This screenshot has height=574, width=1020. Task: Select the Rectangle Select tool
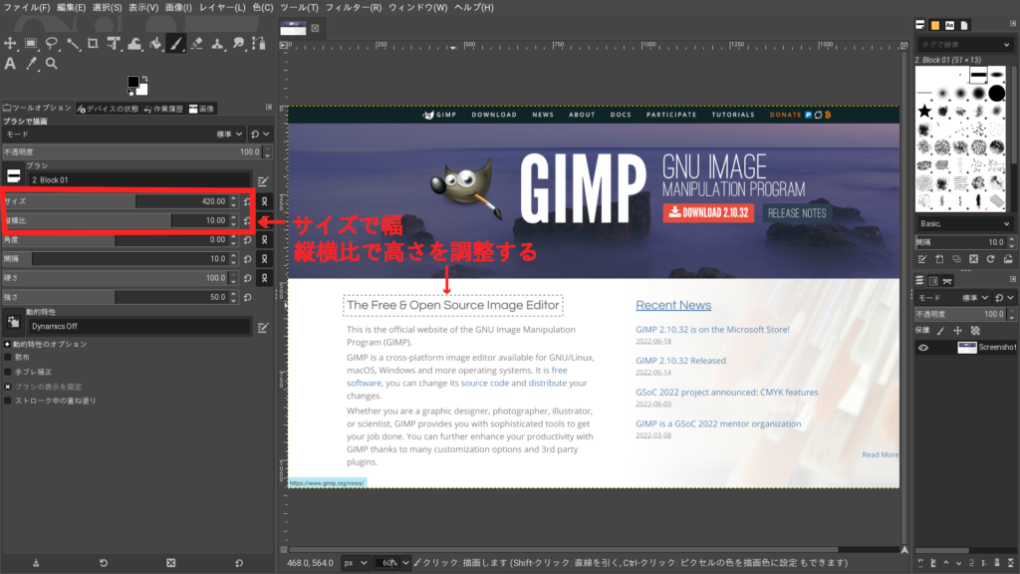coord(31,44)
